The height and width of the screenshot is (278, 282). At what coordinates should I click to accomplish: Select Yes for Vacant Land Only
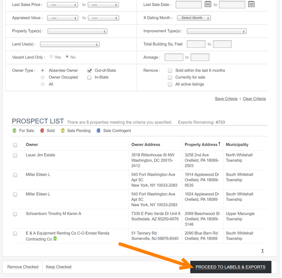51,57
